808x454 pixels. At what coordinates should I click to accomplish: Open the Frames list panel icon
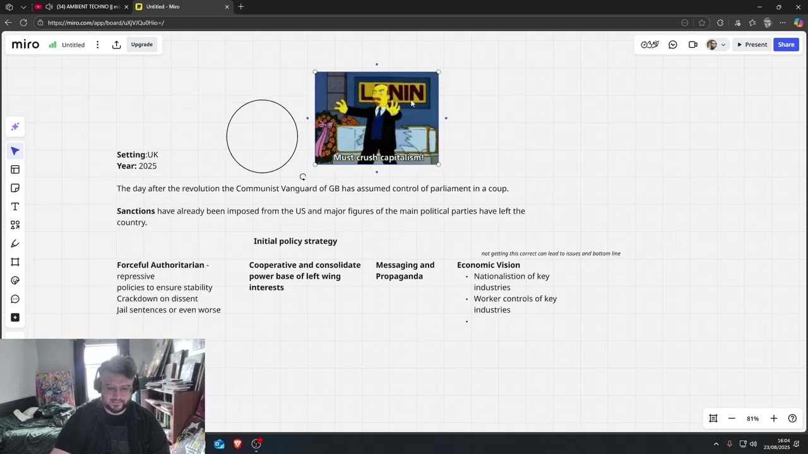coord(713,419)
